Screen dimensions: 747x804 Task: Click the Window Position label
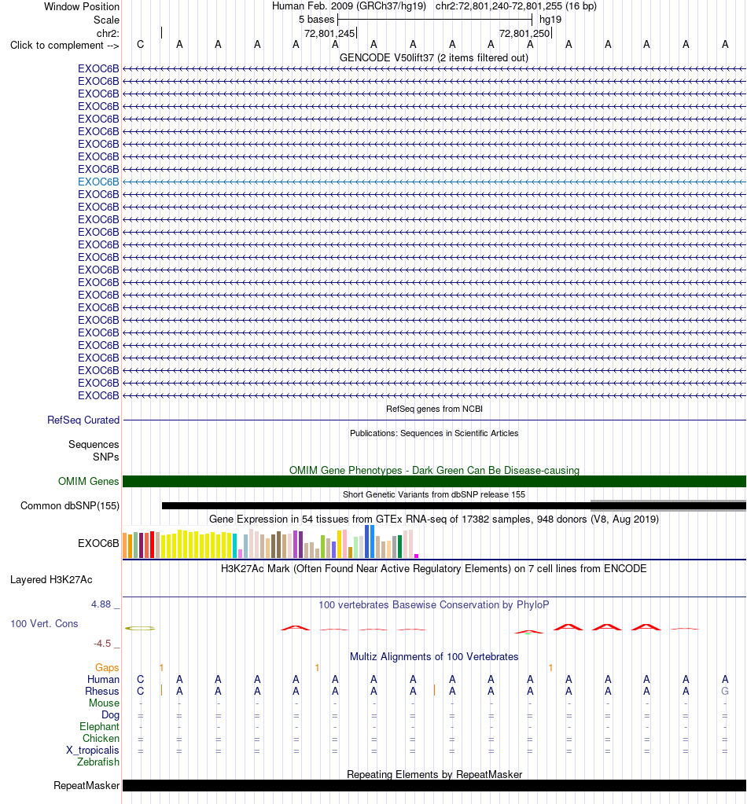[x=82, y=6]
